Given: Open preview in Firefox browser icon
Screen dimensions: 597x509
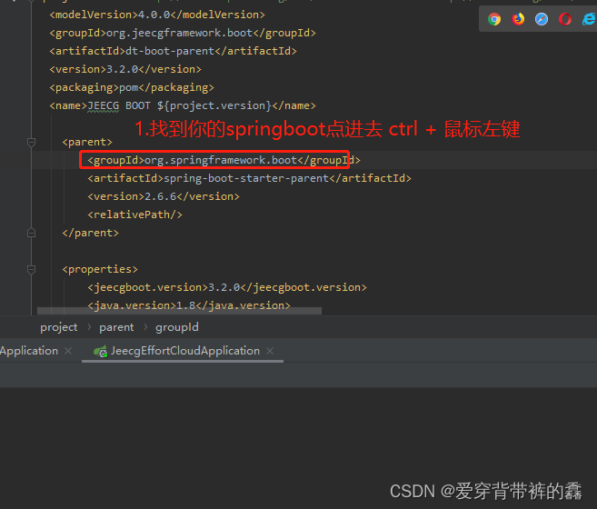Looking at the screenshot, I should point(518,19).
